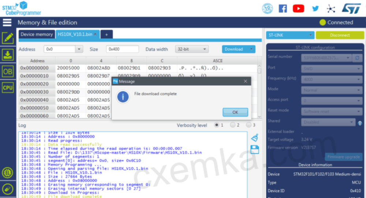Open Erasing & Programming download icon
The width and height of the screenshot is (366, 198).
8,55
